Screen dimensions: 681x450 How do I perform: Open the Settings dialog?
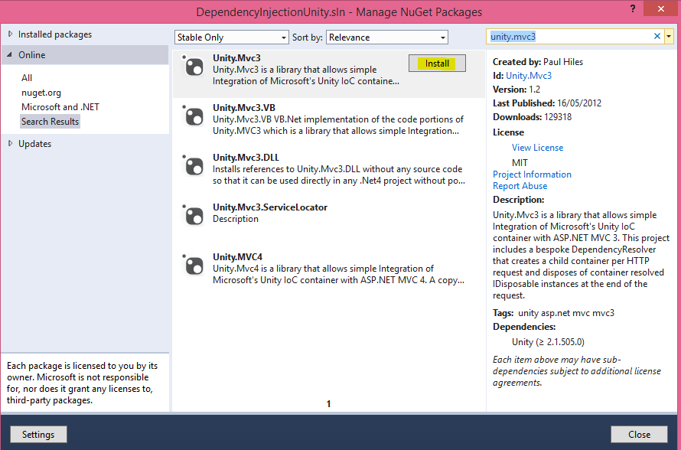(x=38, y=434)
